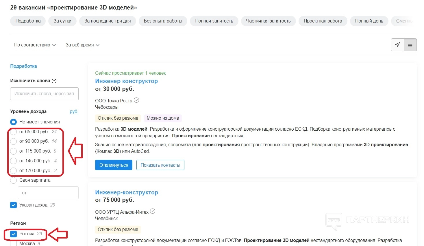
Task: Apply the 'Без опыта работы' filter chip
Action: 163,21
